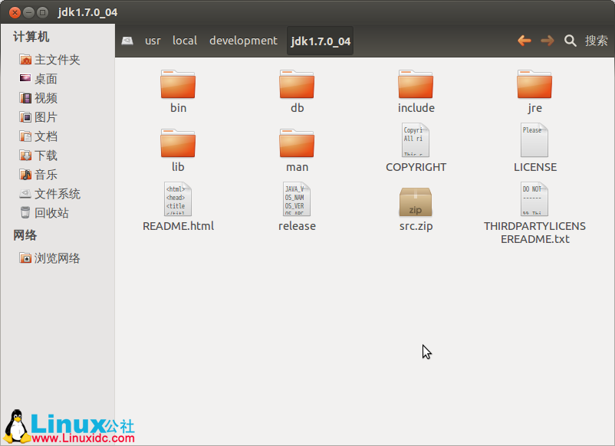Open 文档 documents in sidebar
The image size is (615, 446).
(x=38, y=136)
